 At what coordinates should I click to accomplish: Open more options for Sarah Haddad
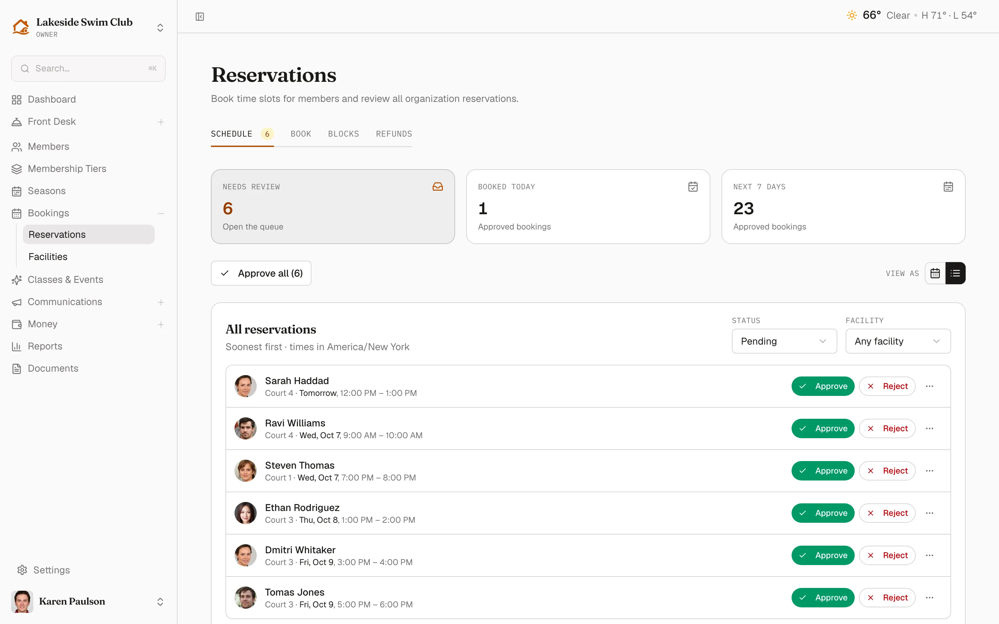[930, 386]
